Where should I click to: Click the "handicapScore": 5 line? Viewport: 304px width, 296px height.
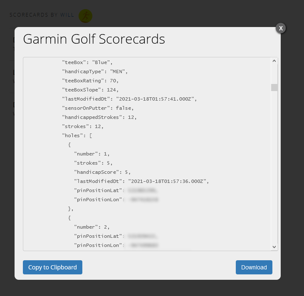coord(102,172)
